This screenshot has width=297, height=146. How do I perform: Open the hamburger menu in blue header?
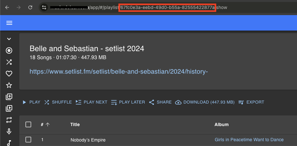click(x=9, y=23)
